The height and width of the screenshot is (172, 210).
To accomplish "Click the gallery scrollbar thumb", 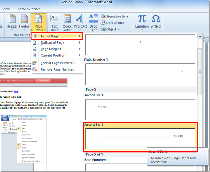I will (x=200, y=71).
